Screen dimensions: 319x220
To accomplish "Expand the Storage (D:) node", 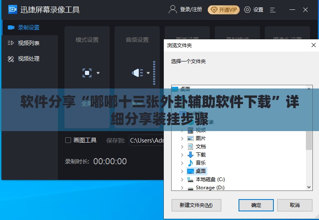I will click(x=182, y=188).
